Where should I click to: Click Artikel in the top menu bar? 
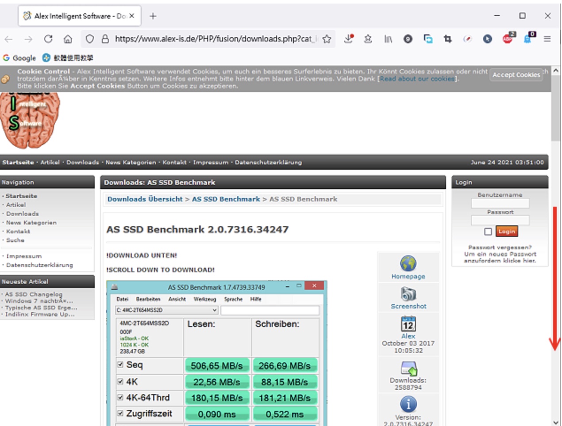coord(50,162)
